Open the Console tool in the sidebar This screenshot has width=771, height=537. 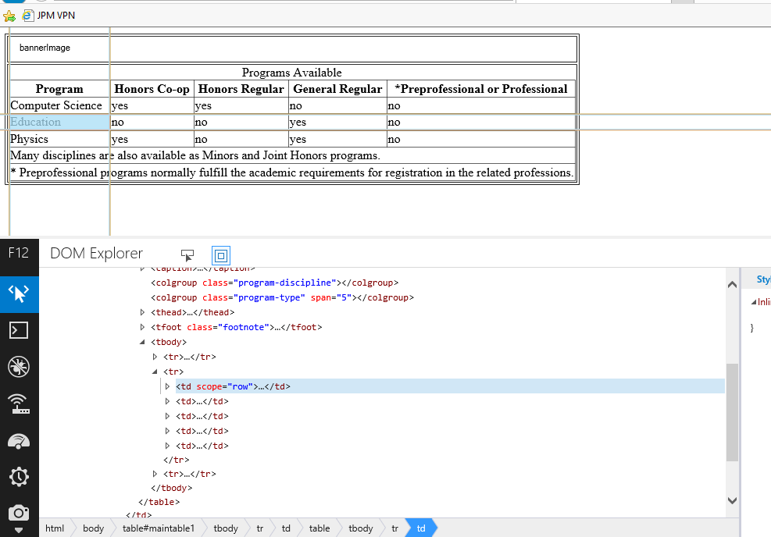pyautogui.click(x=19, y=330)
